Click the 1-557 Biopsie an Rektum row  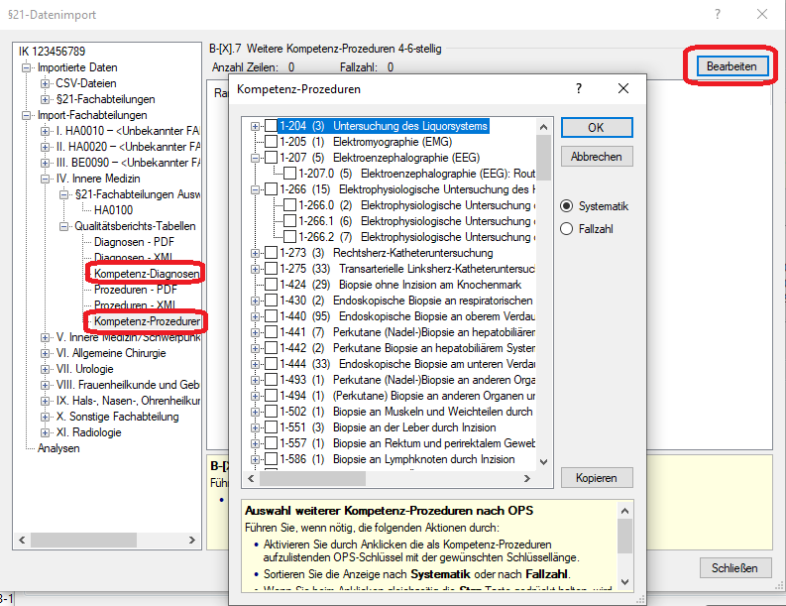point(407,443)
